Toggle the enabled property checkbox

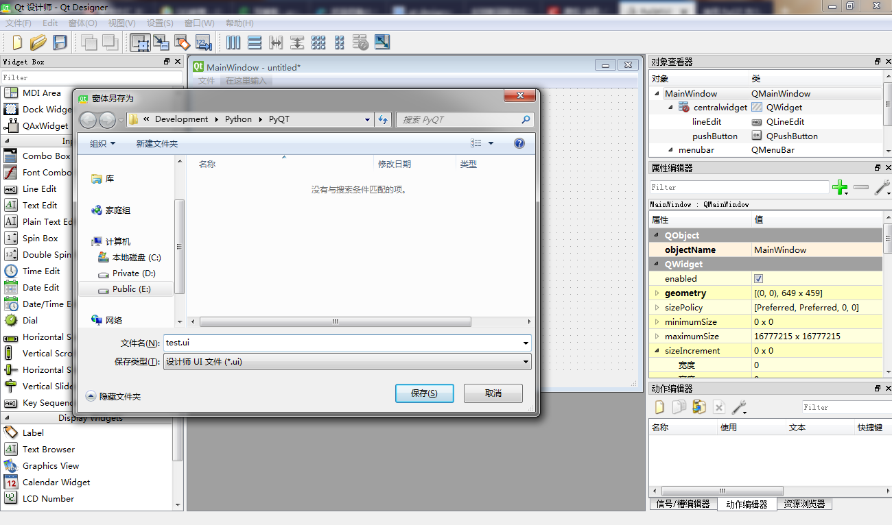(x=758, y=279)
